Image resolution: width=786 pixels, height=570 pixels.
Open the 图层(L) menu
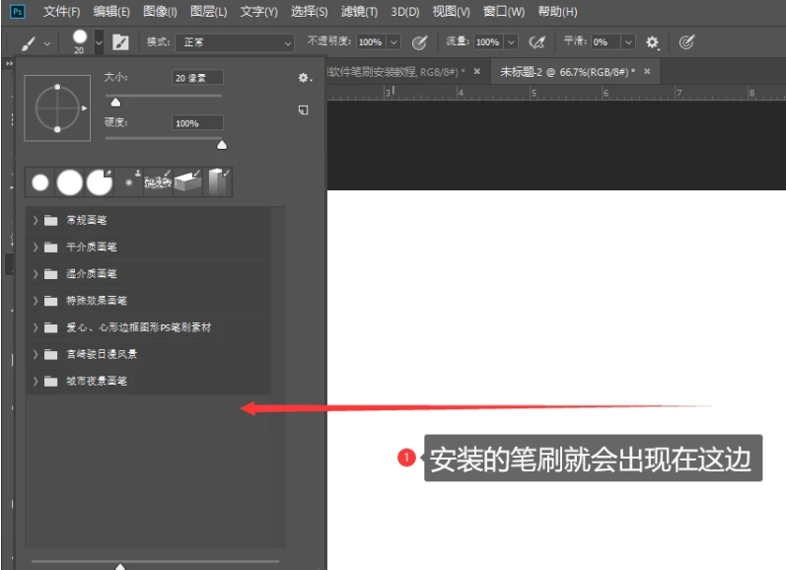coord(208,12)
